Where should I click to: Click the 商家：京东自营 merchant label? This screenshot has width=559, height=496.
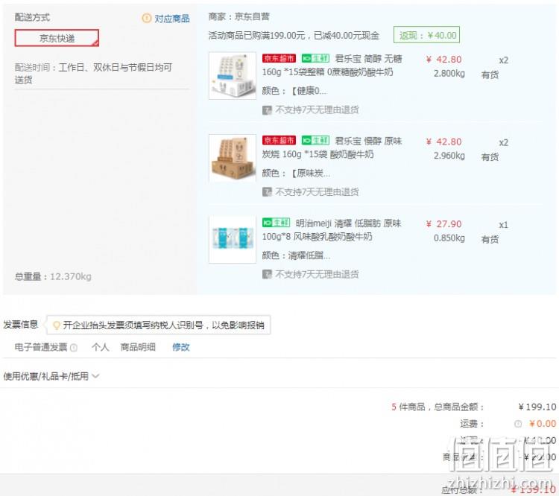(x=239, y=16)
